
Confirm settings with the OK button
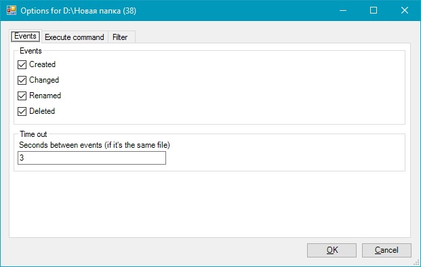pyautogui.click(x=332, y=250)
